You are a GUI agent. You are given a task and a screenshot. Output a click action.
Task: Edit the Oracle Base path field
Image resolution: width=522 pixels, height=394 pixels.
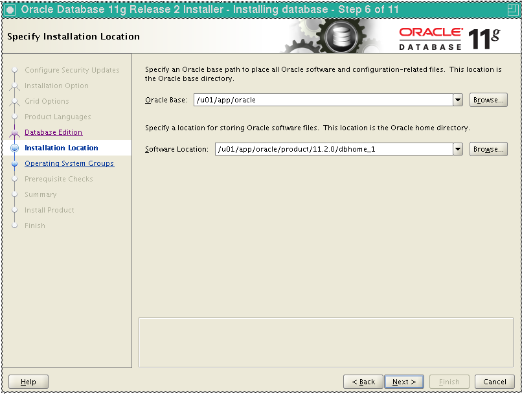click(323, 100)
